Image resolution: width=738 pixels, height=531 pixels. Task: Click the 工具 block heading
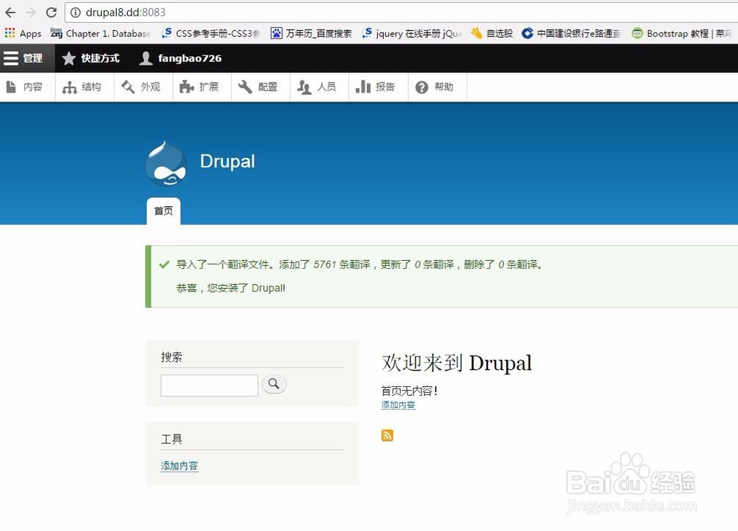point(171,439)
